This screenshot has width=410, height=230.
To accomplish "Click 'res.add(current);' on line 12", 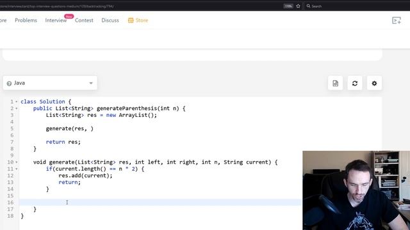I will [x=85, y=176].
